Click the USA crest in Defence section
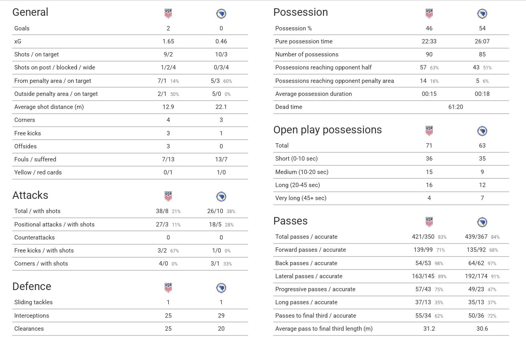 (168, 288)
